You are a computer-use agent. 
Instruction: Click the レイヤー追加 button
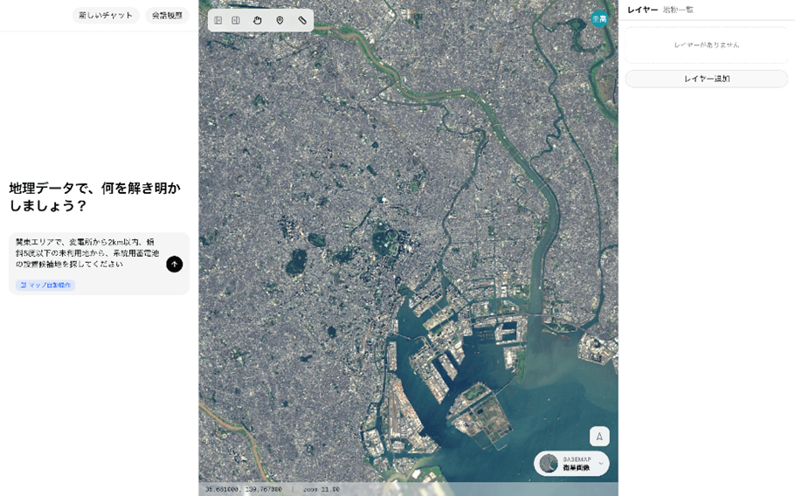(x=706, y=79)
